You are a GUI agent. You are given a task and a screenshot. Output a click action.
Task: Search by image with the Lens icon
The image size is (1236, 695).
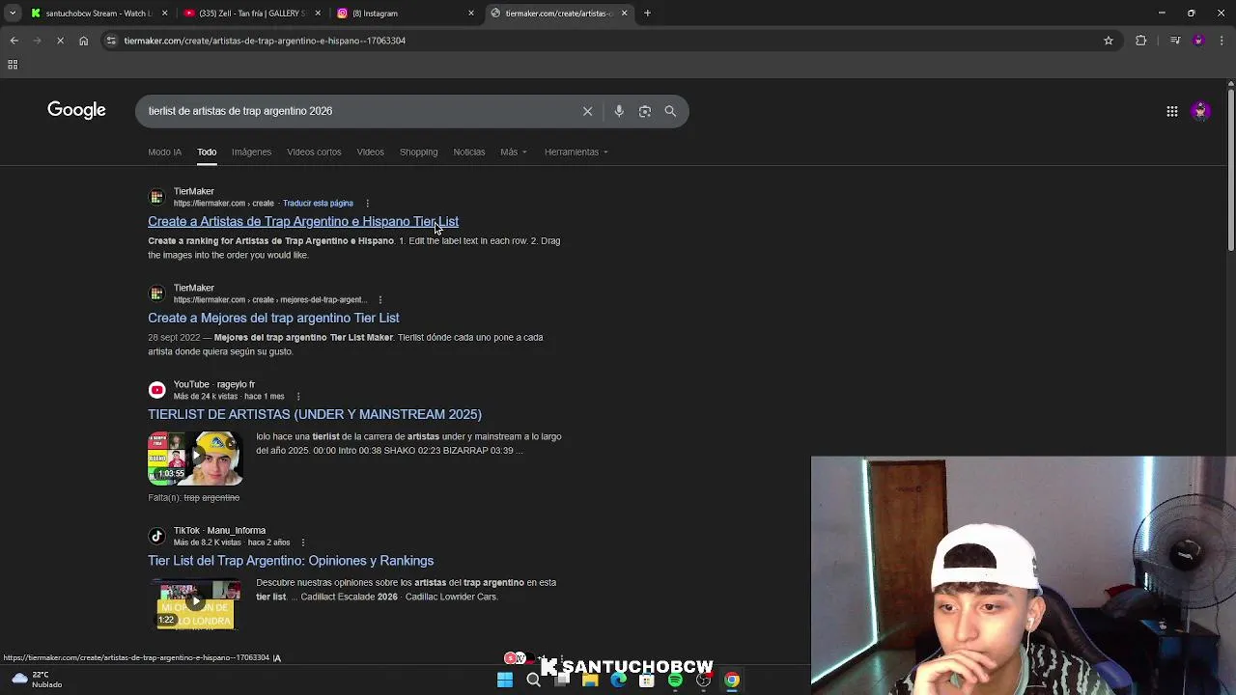click(645, 111)
